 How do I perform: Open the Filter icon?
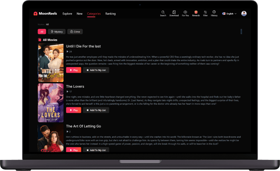pos(205,13)
